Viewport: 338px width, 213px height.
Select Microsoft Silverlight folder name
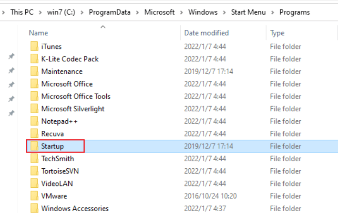point(73,109)
